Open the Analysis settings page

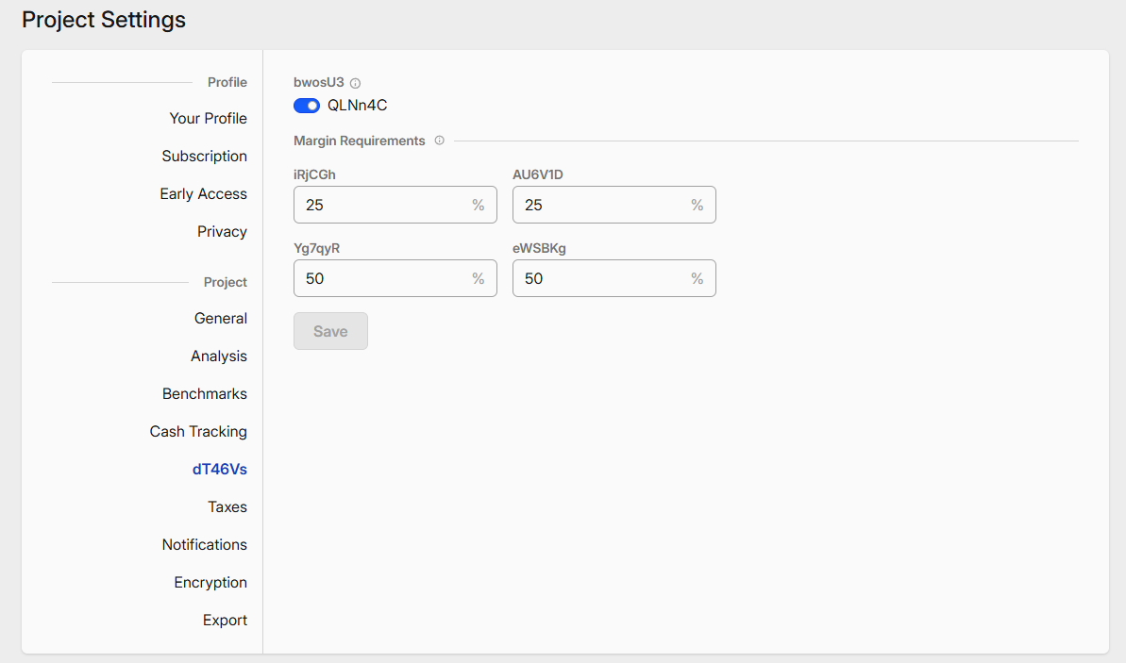pos(218,356)
